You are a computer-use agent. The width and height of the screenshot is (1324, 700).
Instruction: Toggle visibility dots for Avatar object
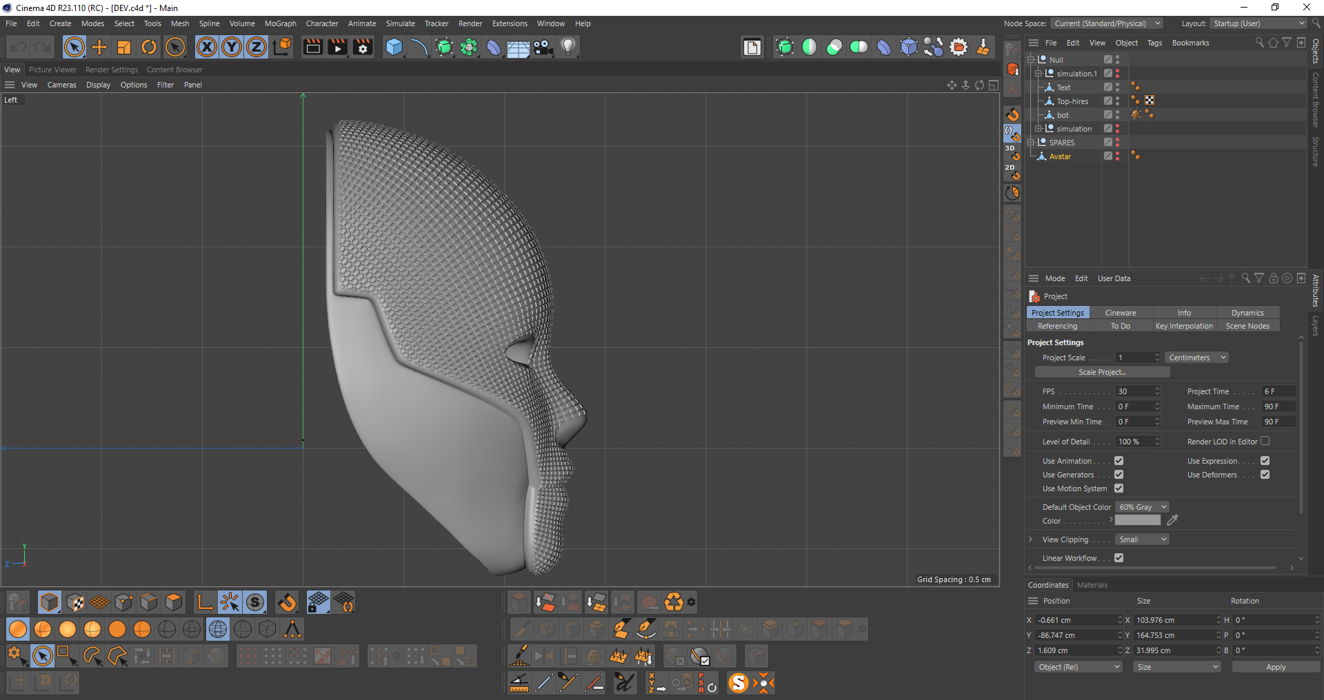[x=1117, y=156]
